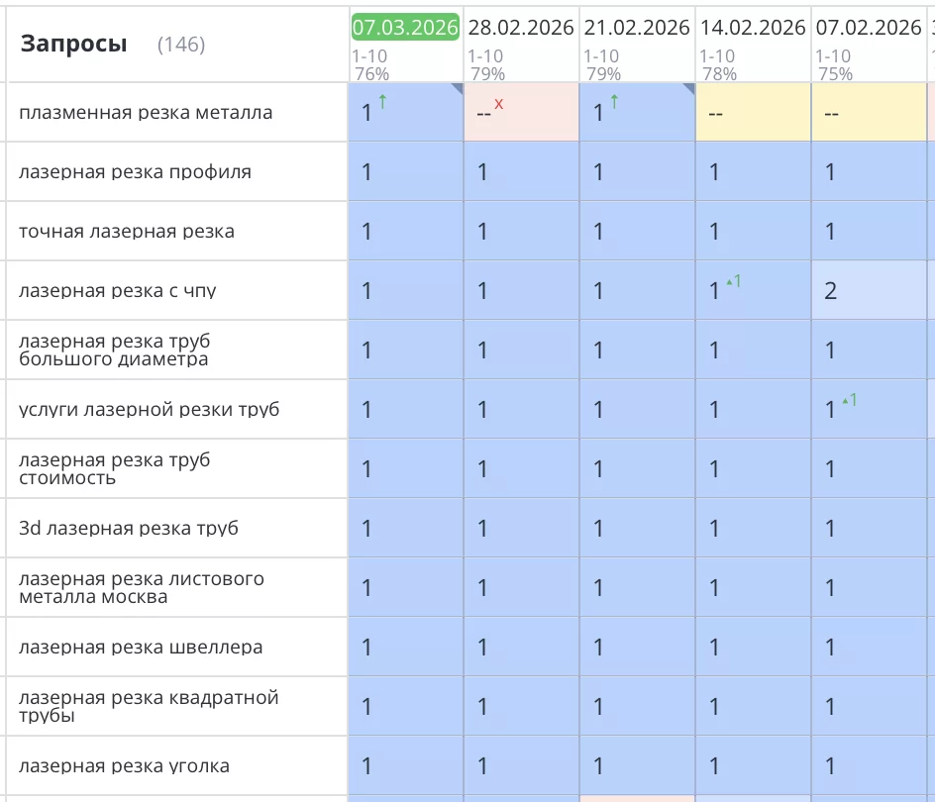
Task: Open the 14.02.2026 date column header
Action: tap(753, 28)
